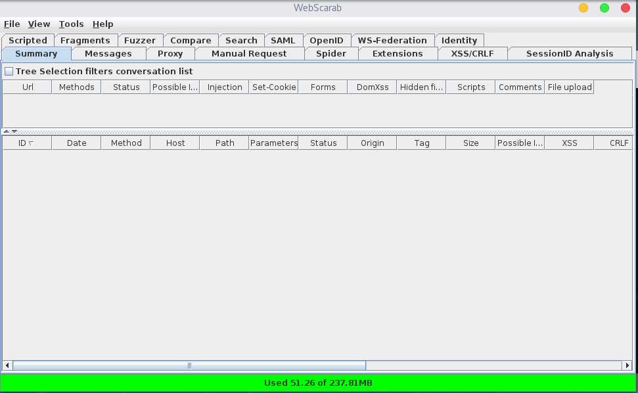Go to the XSS/CRLF tab

click(x=472, y=54)
